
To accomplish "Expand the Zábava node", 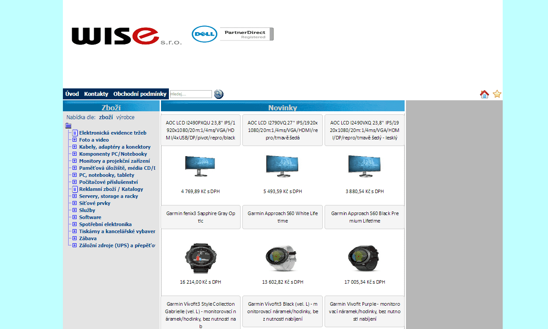I will click(75, 238).
